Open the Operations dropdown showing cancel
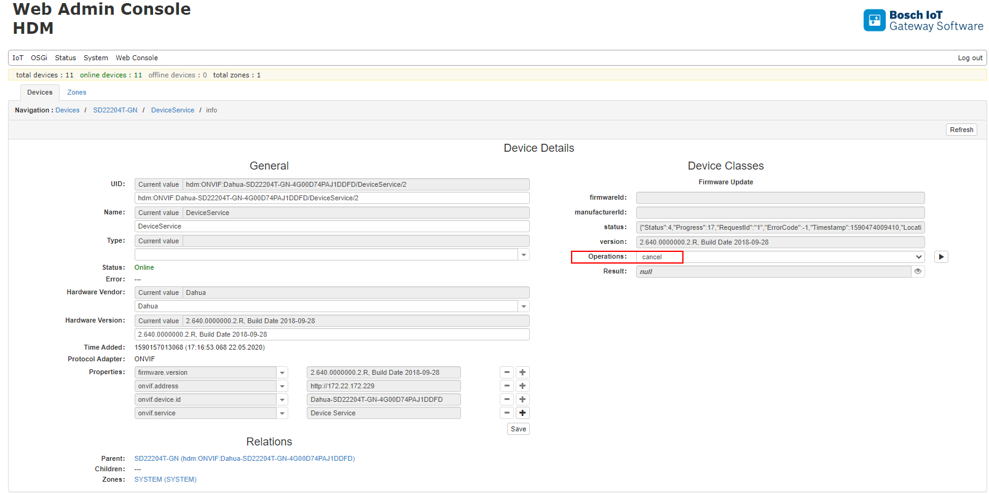989x494 pixels. click(780, 257)
